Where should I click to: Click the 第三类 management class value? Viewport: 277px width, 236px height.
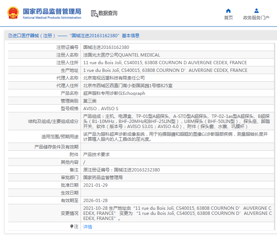coord(90,101)
